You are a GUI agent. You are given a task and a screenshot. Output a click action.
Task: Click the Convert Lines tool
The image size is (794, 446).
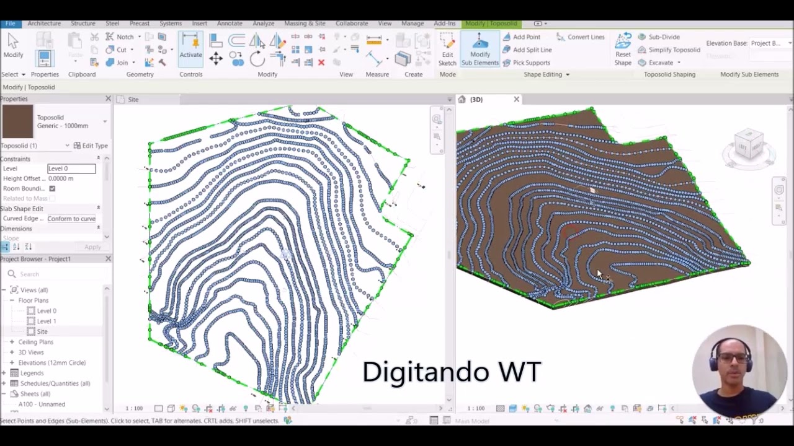point(581,37)
